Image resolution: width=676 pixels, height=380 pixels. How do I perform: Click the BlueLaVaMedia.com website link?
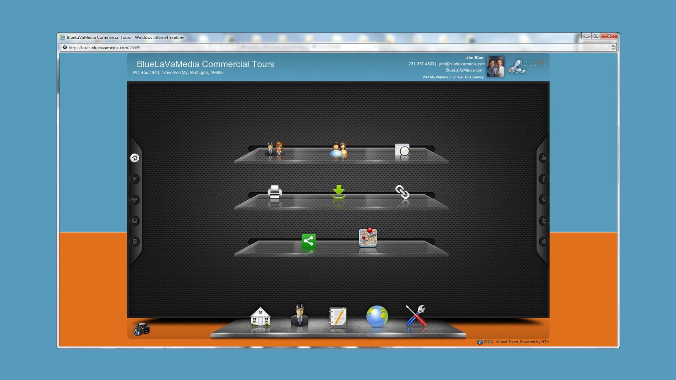pyautogui.click(x=465, y=70)
